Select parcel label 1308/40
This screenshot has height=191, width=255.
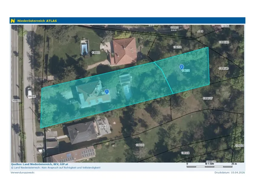(x=224, y=68)
